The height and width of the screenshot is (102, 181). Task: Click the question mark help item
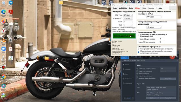pyautogui.click(x=156, y=8)
